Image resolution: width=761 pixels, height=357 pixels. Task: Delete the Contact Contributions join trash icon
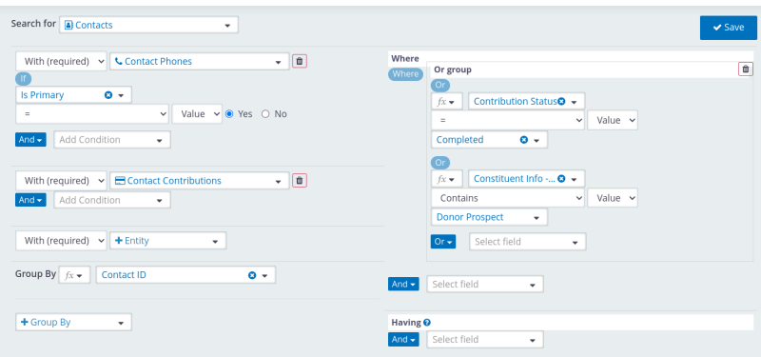tap(300, 181)
